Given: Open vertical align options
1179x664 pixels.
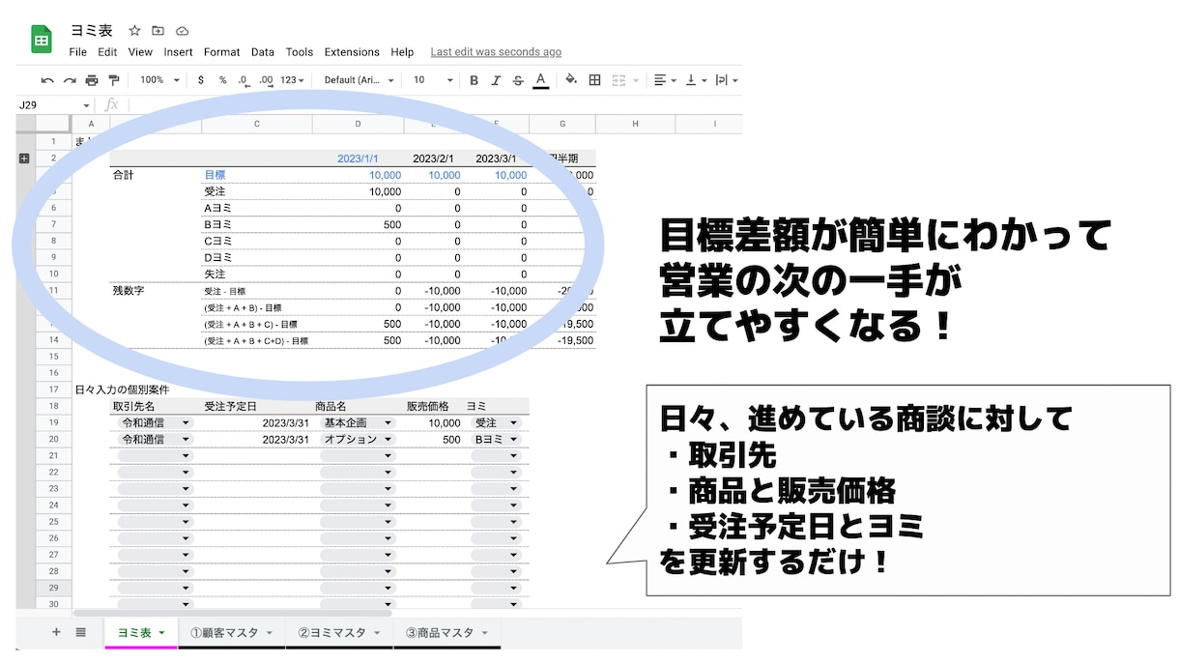Looking at the screenshot, I should pos(696,80).
